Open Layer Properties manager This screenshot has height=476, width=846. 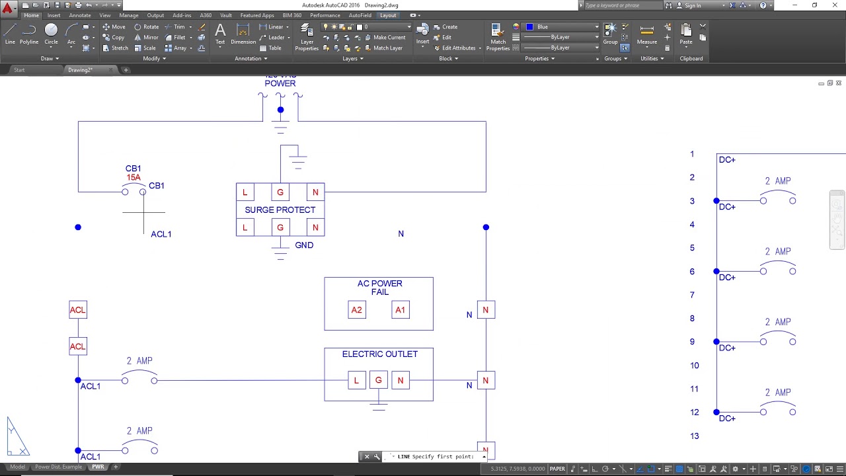tap(307, 37)
